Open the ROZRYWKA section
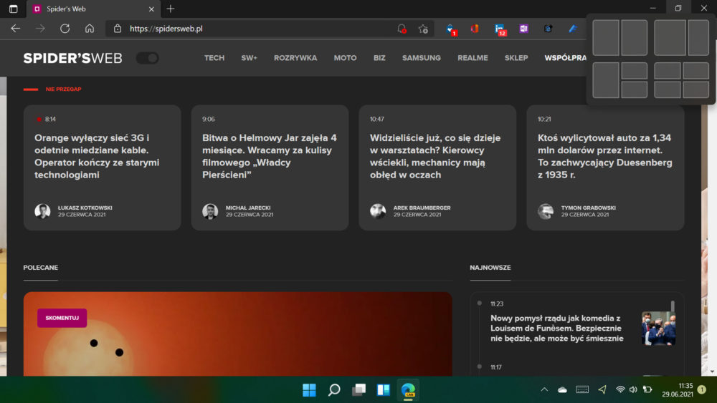Viewport: 717px width, 403px height. 295,58
